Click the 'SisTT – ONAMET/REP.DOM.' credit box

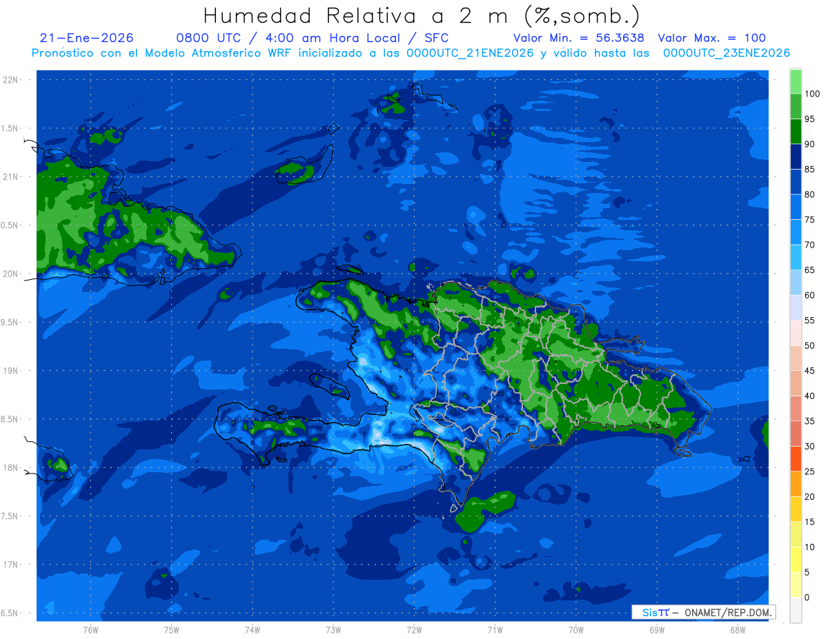point(704,612)
